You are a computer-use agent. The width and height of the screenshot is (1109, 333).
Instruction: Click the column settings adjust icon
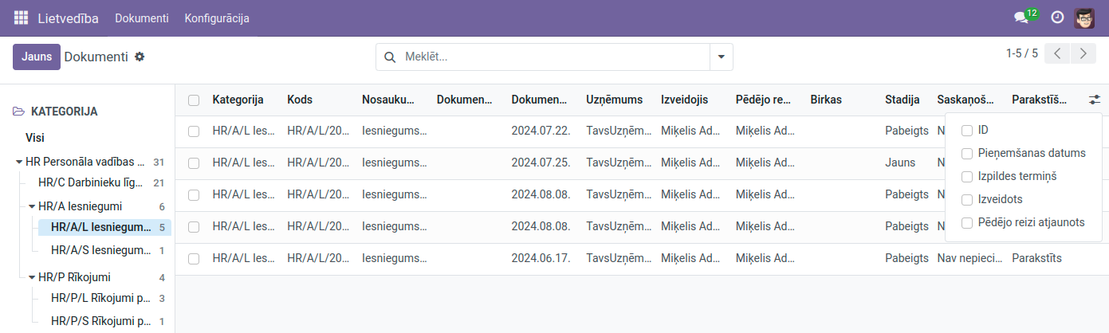1094,100
